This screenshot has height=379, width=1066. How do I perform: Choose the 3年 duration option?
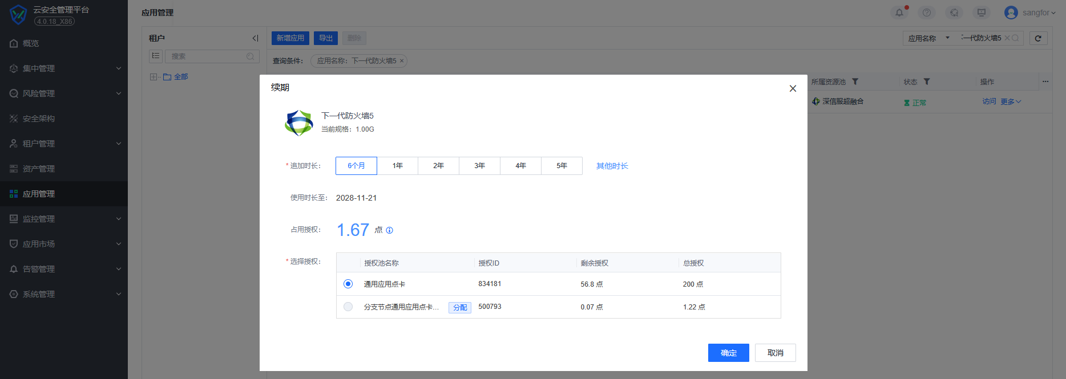point(480,166)
